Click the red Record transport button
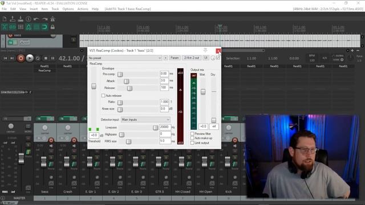365x205 pixels. (x=21, y=58)
